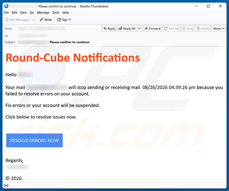Screen dimensions: 229x191
Task: Click the Get Messages button
Action: [17, 20]
